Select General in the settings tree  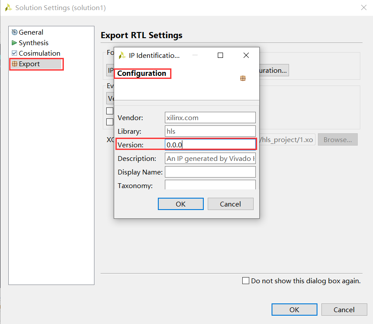pyautogui.click(x=31, y=32)
